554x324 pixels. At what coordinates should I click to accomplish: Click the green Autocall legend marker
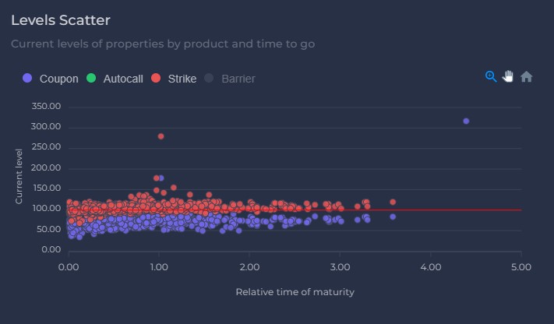click(92, 79)
